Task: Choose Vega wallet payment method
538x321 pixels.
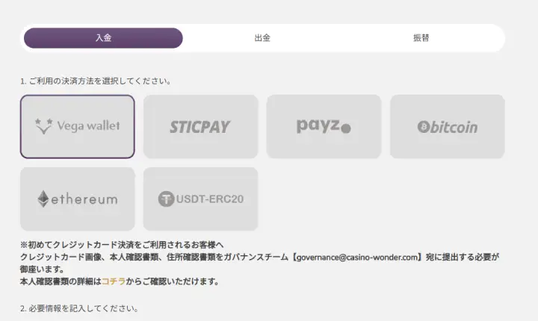Action: tap(77, 127)
